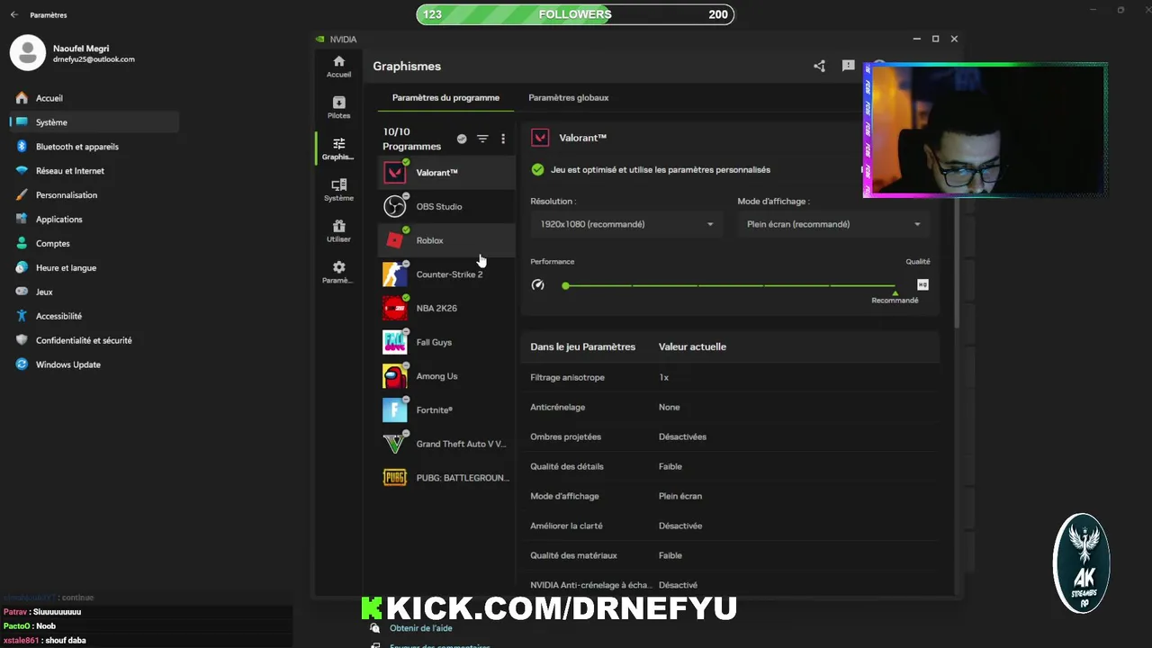Open Heure et langue settings
The height and width of the screenshot is (648, 1152).
pyautogui.click(x=94, y=268)
